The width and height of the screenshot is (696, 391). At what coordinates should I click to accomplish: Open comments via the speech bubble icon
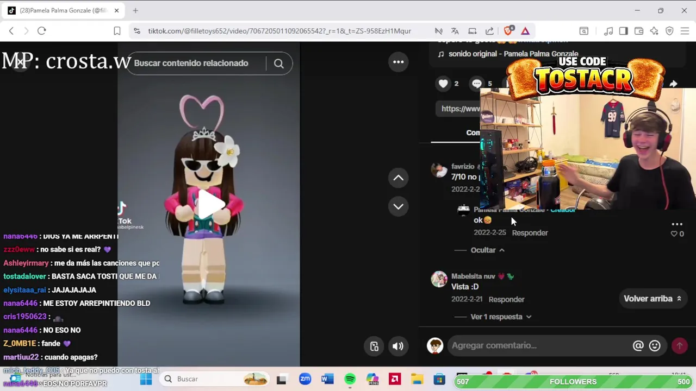point(477,83)
